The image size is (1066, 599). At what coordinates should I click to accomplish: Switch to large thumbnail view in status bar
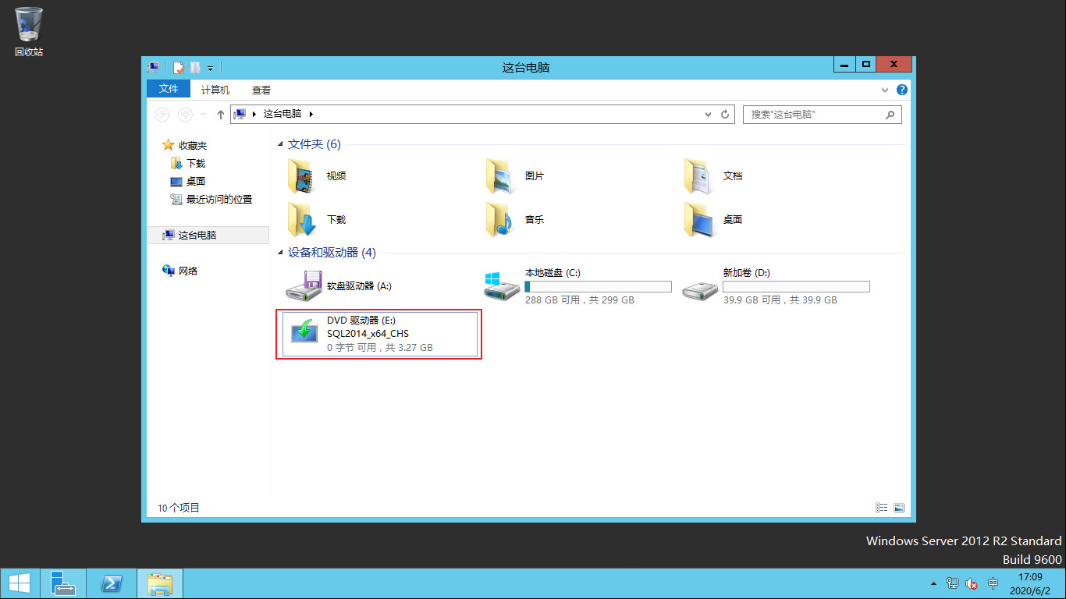[x=899, y=507]
